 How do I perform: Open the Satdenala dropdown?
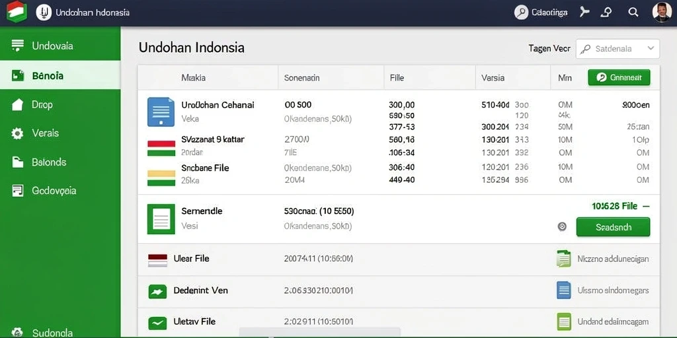617,49
